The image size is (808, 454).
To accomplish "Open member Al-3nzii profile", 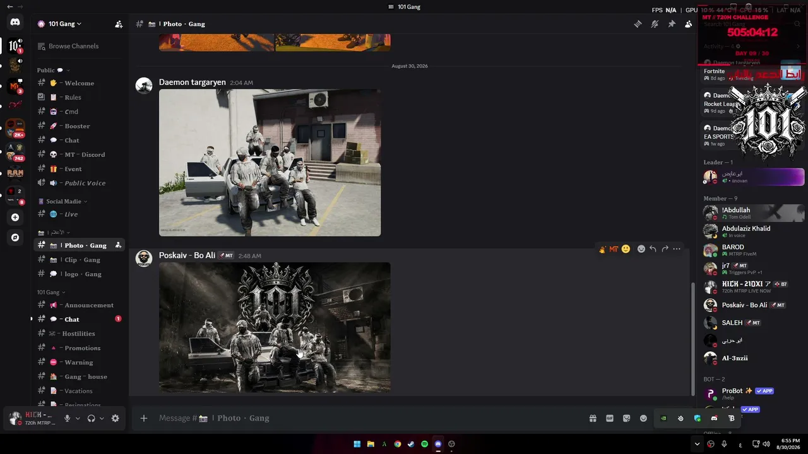I will pyautogui.click(x=754, y=358).
